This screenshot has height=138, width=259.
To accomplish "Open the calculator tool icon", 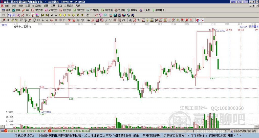I will tap(115, 15).
